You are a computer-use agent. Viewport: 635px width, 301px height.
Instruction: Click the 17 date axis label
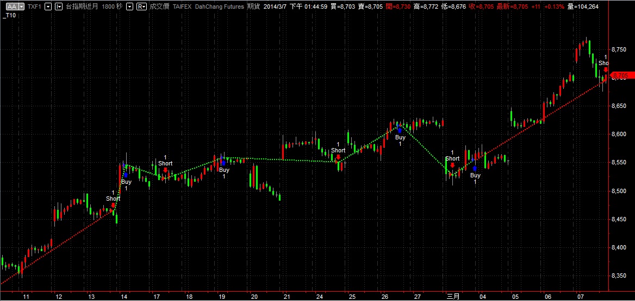point(157,297)
